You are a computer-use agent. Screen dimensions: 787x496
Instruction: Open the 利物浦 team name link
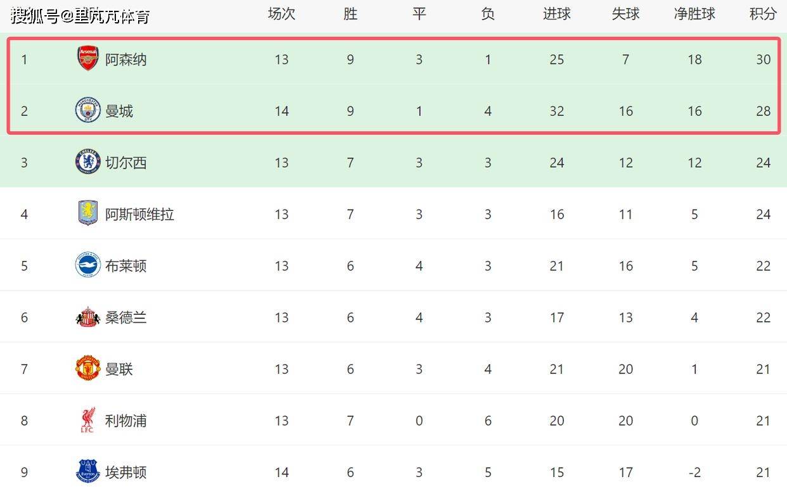tap(126, 421)
